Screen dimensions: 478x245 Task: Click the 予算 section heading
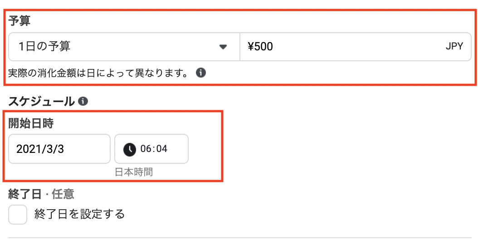pos(19,20)
